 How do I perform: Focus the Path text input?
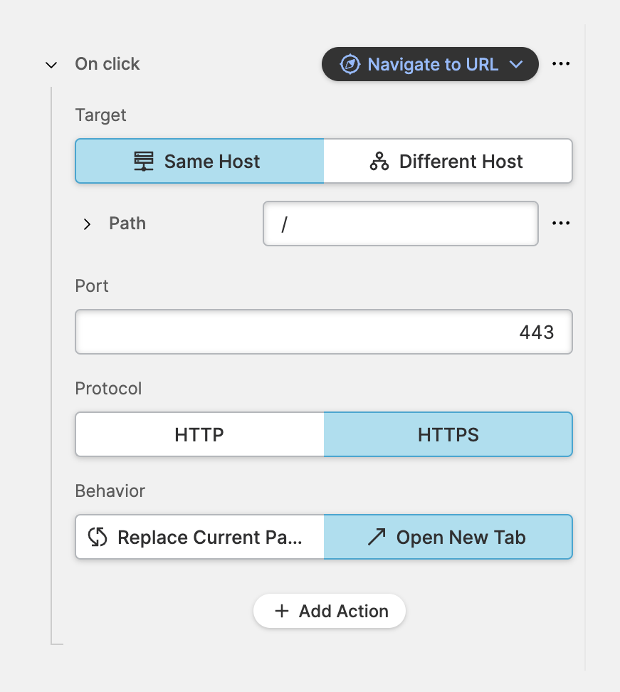400,224
